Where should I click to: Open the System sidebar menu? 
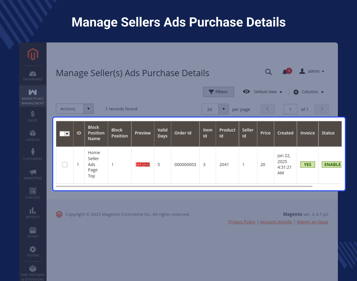tap(33, 251)
